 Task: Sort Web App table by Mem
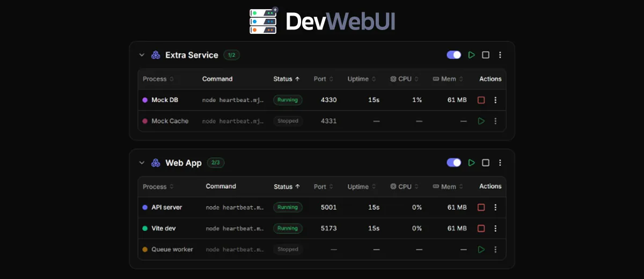[448, 187]
